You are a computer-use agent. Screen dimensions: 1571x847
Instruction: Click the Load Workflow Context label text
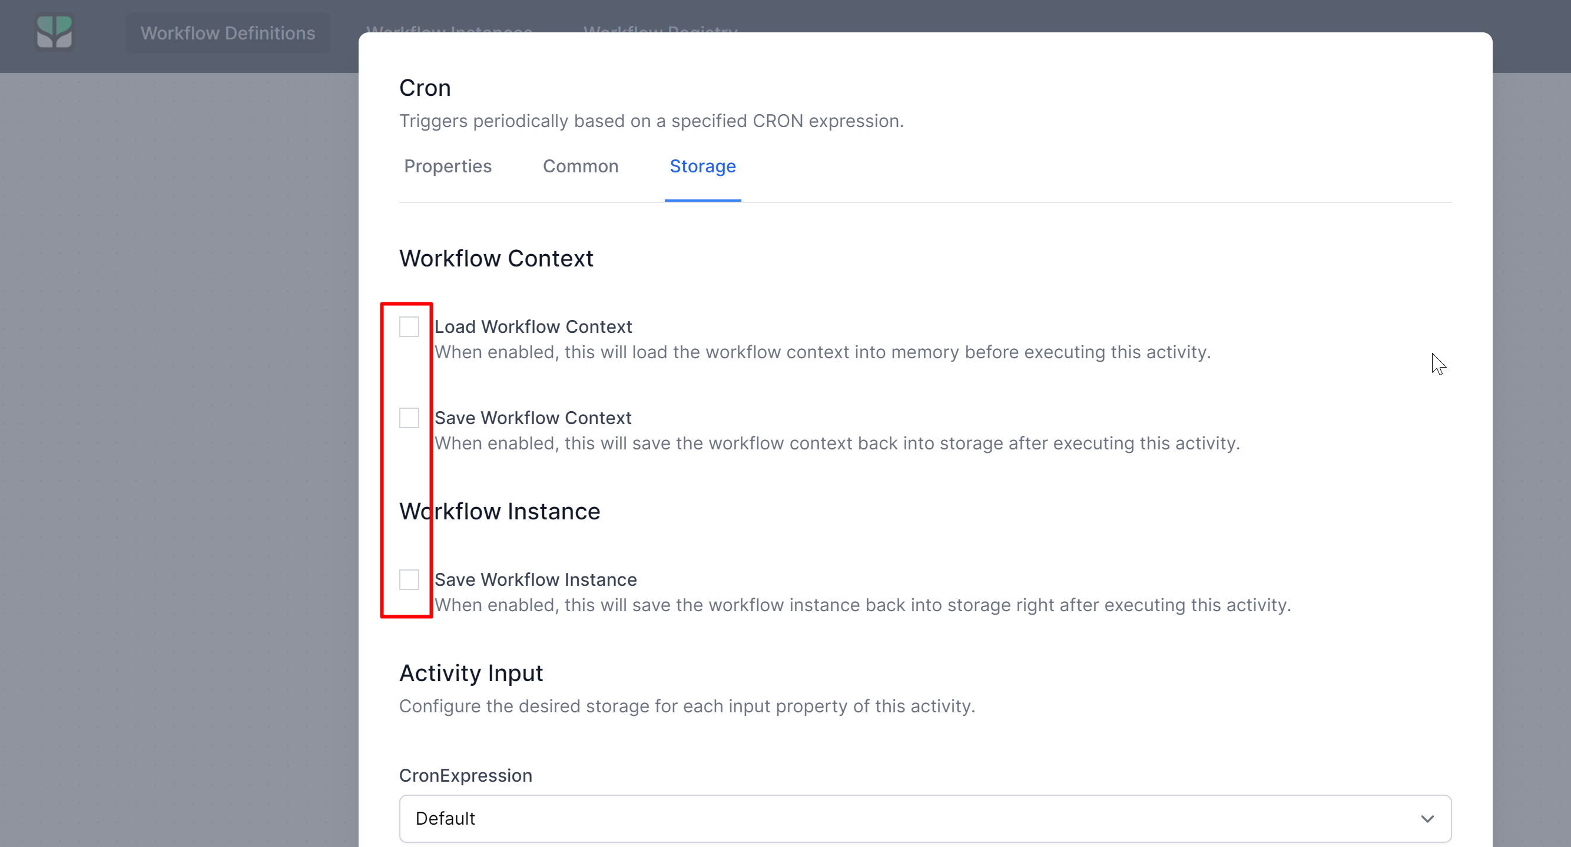[x=533, y=326]
